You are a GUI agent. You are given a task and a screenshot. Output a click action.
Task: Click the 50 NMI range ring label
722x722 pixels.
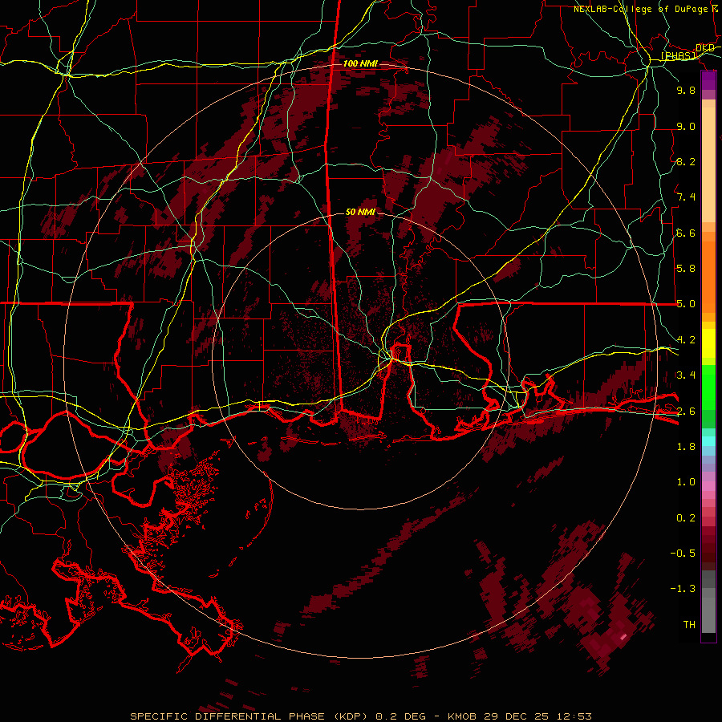click(x=360, y=212)
